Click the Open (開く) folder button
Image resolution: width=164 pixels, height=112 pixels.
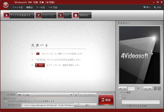pos(87,105)
